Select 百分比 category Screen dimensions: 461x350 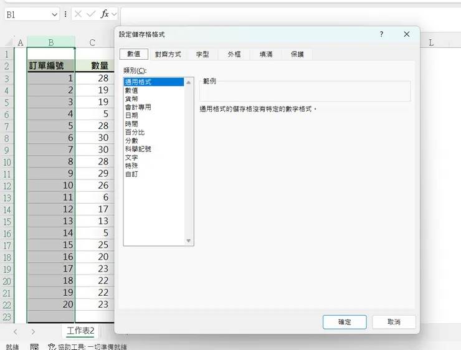(x=154, y=132)
